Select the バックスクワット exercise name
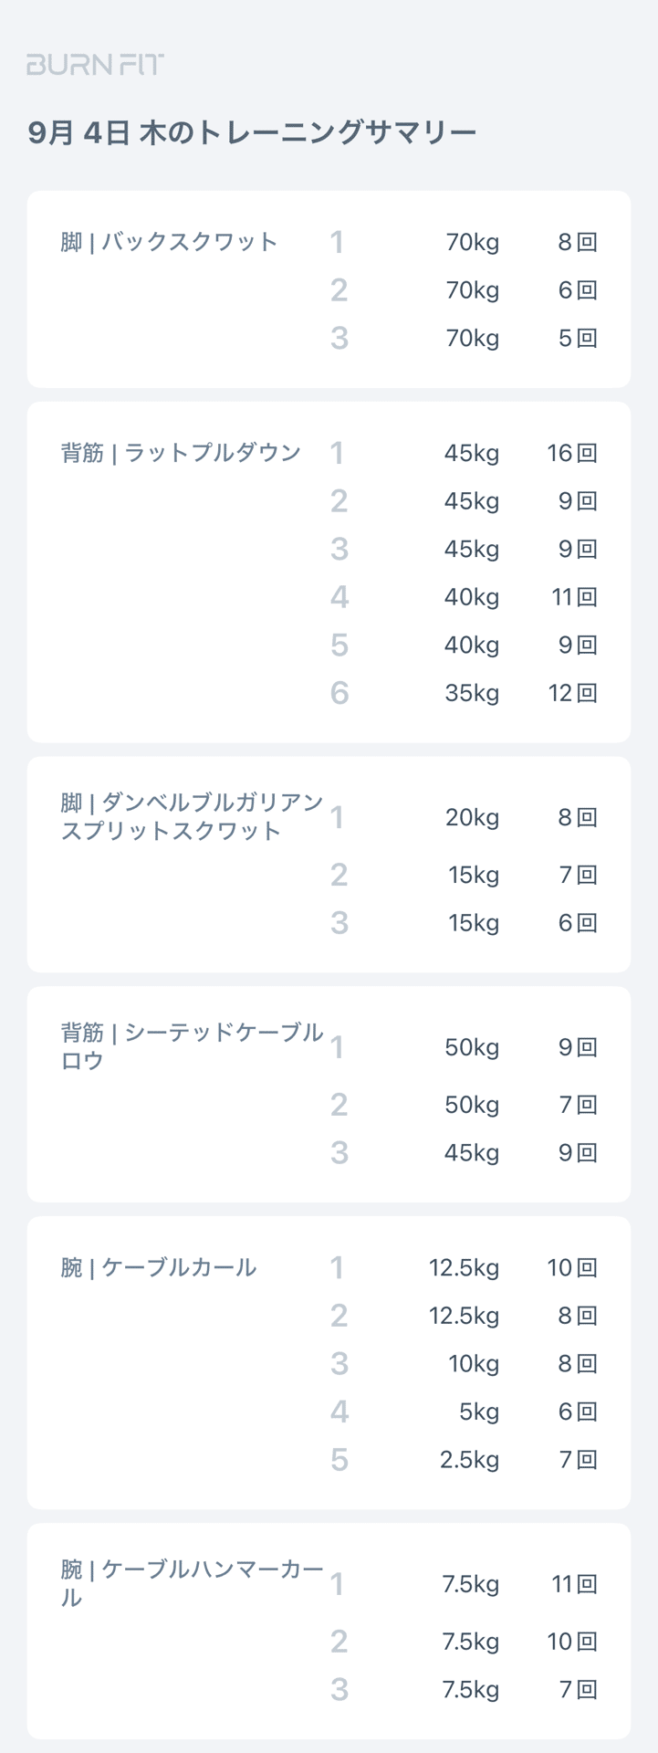 pos(169,242)
